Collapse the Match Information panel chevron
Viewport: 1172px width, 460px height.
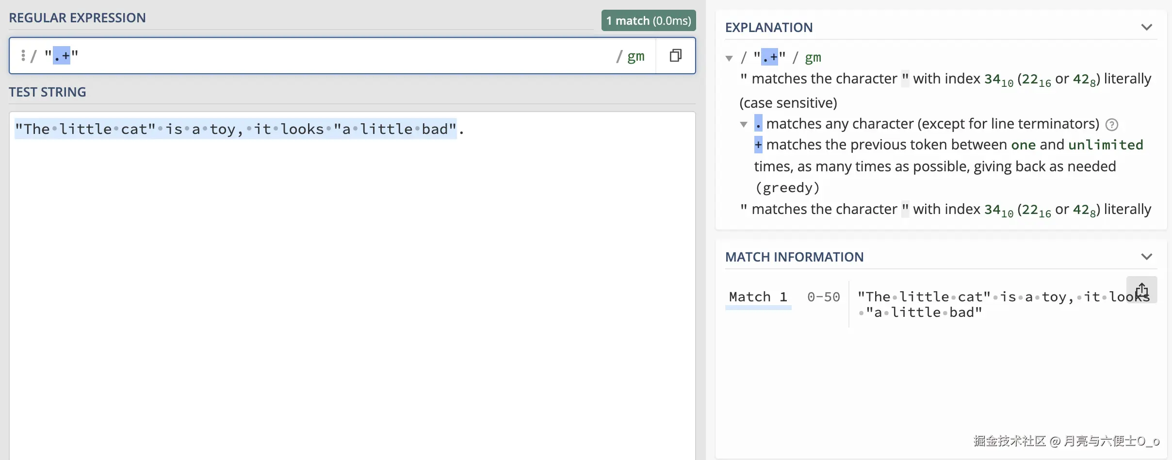1146,257
